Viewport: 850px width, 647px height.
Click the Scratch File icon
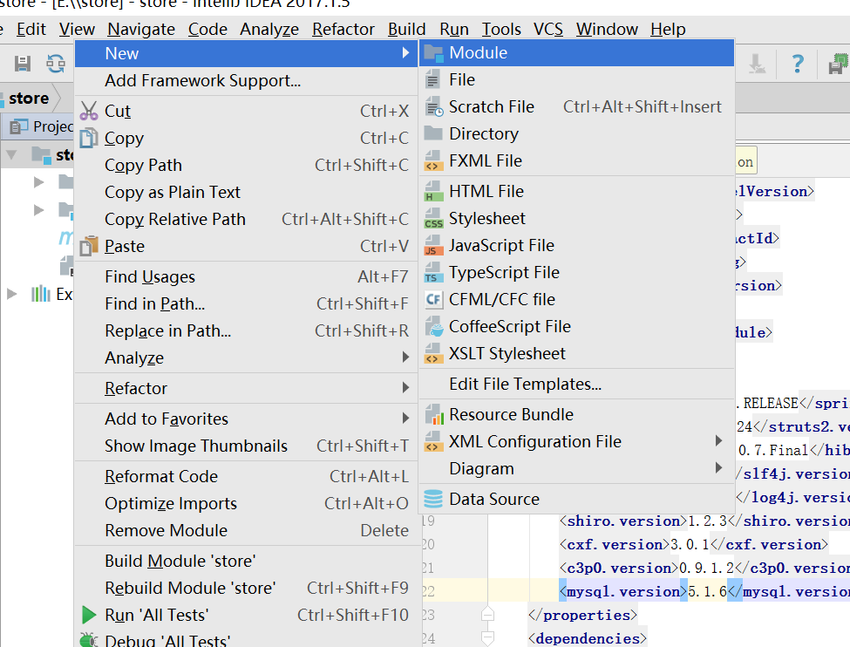pos(433,107)
